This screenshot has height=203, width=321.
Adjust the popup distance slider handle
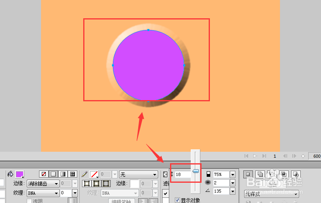[196, 171]
